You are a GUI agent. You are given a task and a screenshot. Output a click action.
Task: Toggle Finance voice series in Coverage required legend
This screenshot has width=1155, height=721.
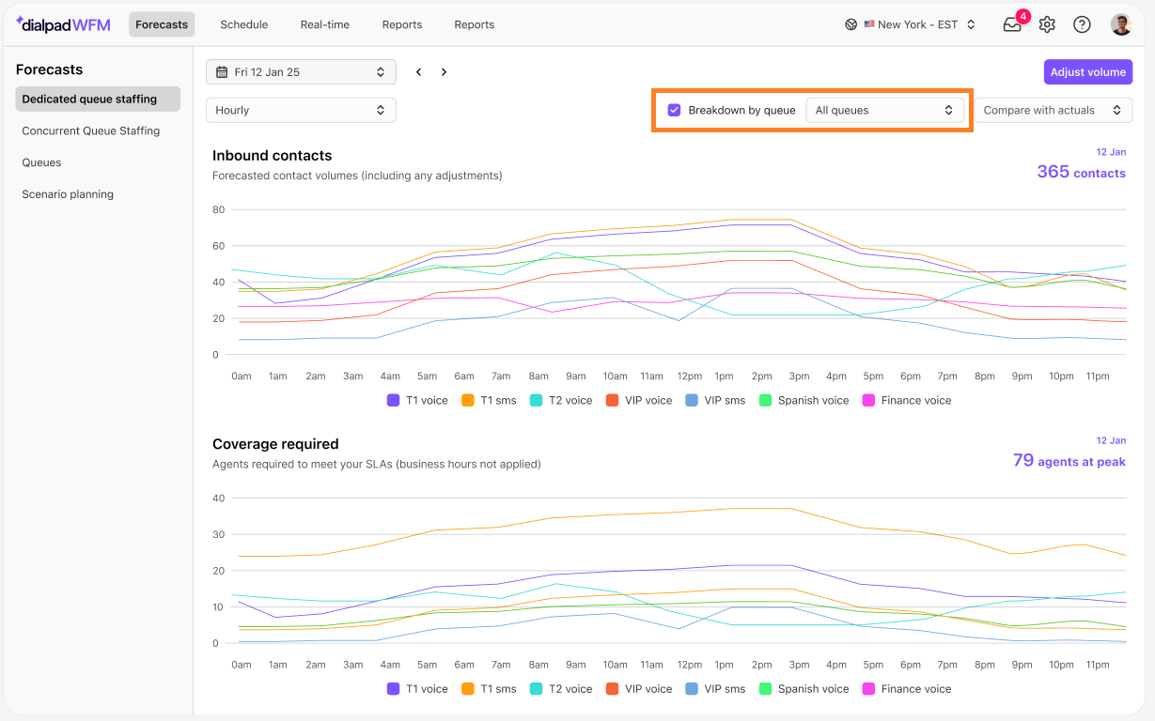coord(906,688)
